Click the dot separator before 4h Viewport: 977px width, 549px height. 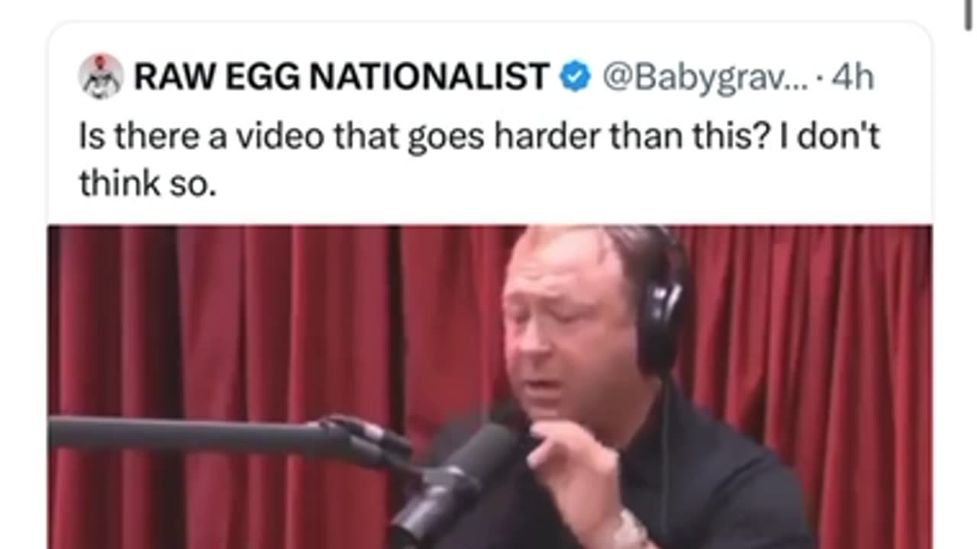click(819, 79)
